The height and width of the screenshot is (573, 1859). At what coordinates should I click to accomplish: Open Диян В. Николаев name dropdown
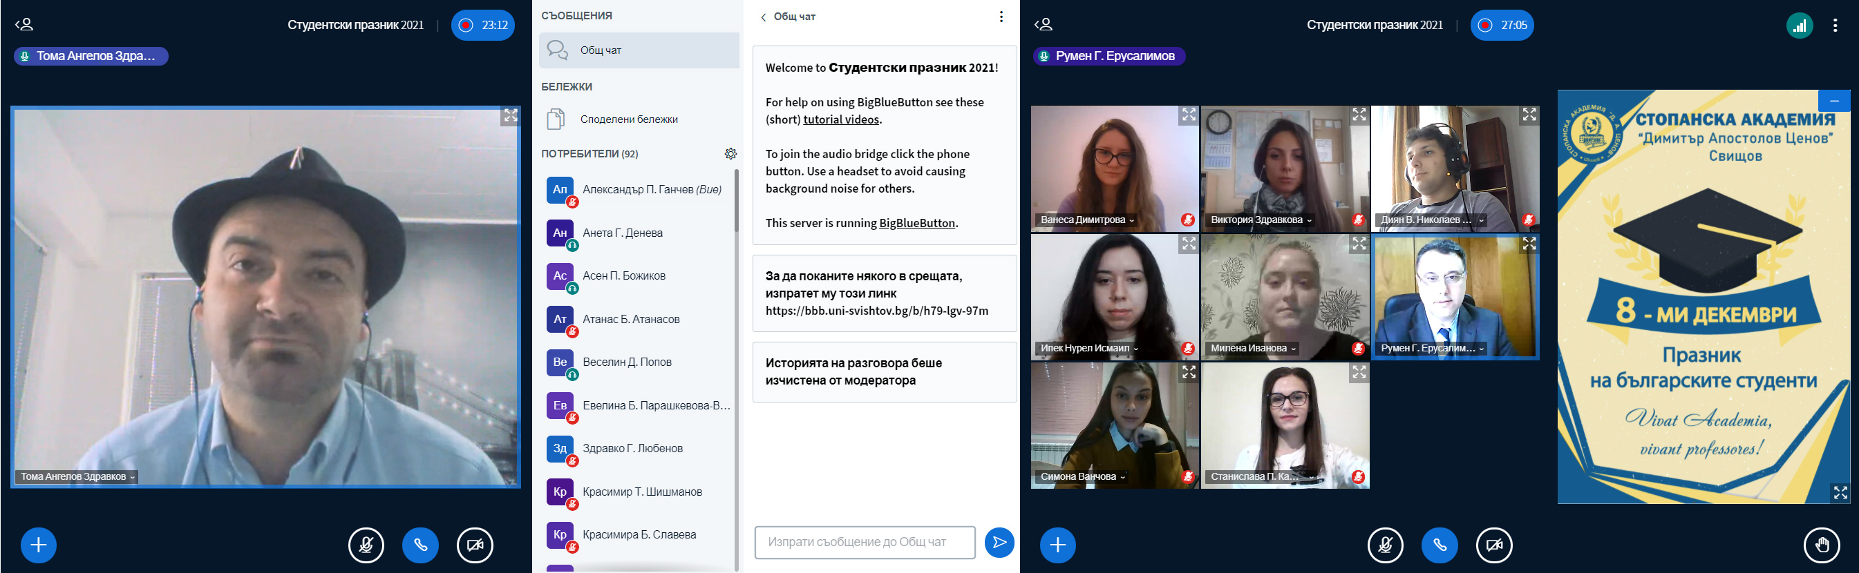(x=1432, y=220)
